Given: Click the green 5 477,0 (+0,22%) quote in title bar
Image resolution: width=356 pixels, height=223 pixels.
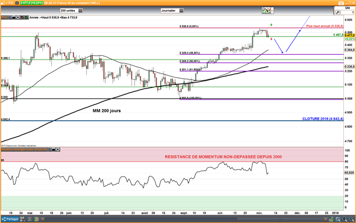Looking at the screenshot, I should click(x=31, y=3).
